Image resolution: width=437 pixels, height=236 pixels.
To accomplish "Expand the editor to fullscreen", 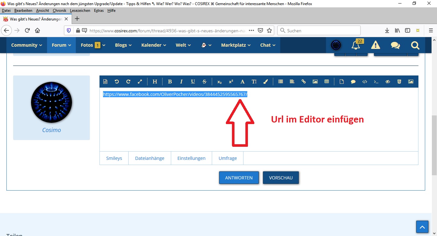I will click(x=140, y=82).
